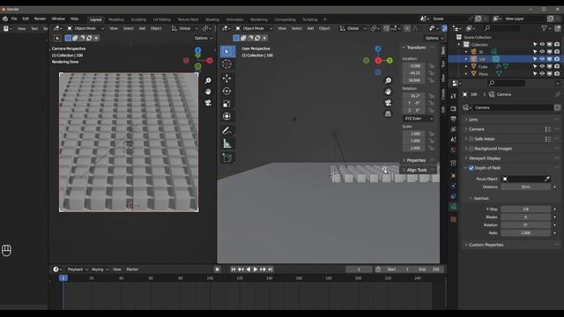The width and height of the screenshot is (564, 317).
Task: Open the Tool properties tab icon
Action: 453,96
